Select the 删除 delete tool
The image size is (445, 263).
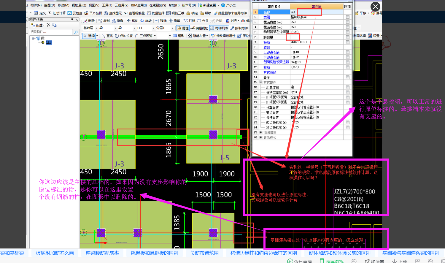89,21
